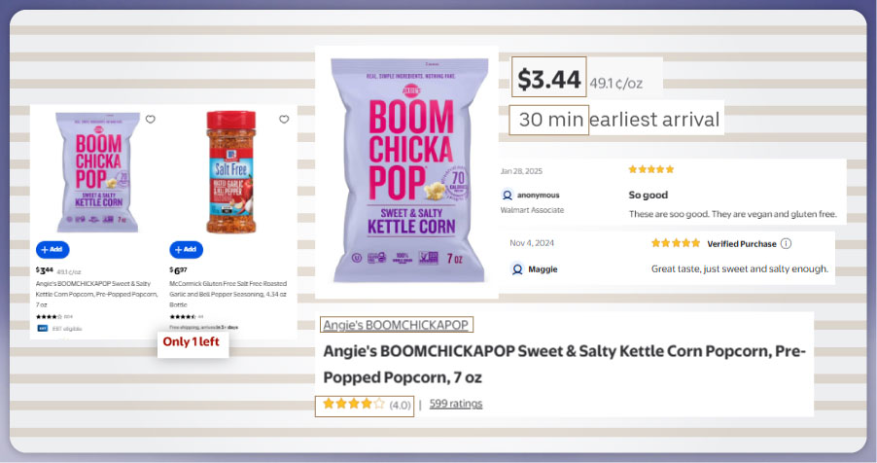Click small star rating under popcorn listing
Viewport: 877px width, 463px height.
click(49, 316)
